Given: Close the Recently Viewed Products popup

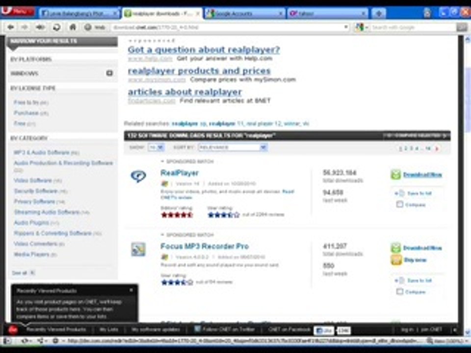Looking at the screenshot, I should pyautogui.click(x=131, y=290).
